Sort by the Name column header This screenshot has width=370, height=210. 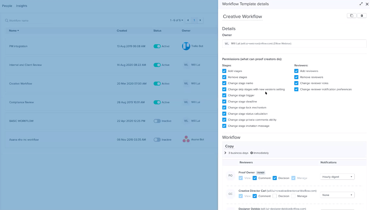coord(14,31)
